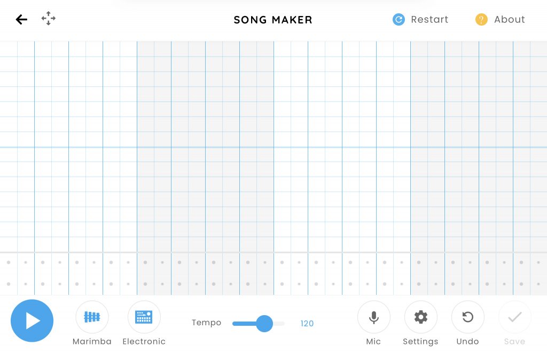Click the tempo value 120
The height and width of the screenshot is (353, 547).
(x=307, y=323)
